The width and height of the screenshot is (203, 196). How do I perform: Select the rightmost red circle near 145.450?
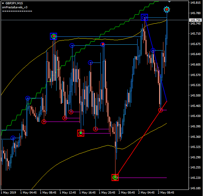click(x=160, y=110)
